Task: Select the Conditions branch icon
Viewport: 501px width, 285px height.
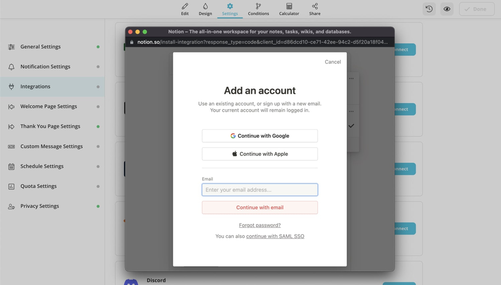Action: click(x=258, y=7)
